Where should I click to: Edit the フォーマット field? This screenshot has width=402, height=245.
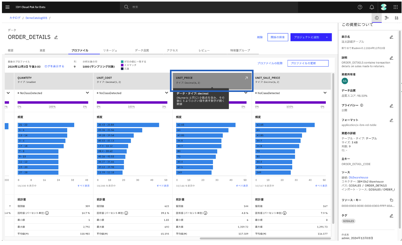click(391, 120)
